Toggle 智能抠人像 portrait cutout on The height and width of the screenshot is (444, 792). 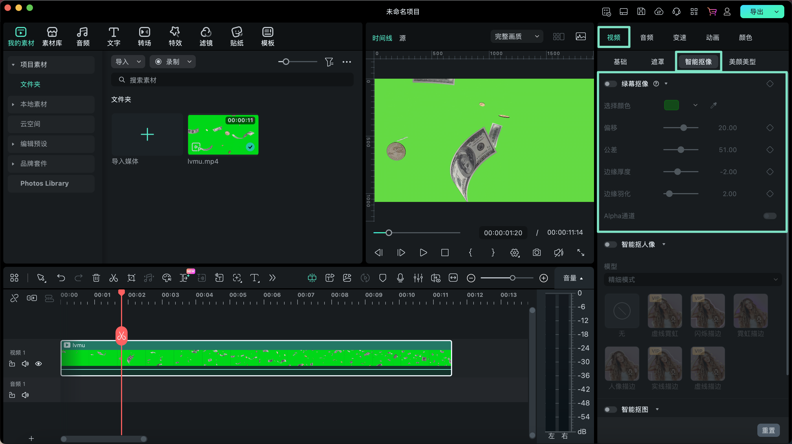click(x=610, y=245)
